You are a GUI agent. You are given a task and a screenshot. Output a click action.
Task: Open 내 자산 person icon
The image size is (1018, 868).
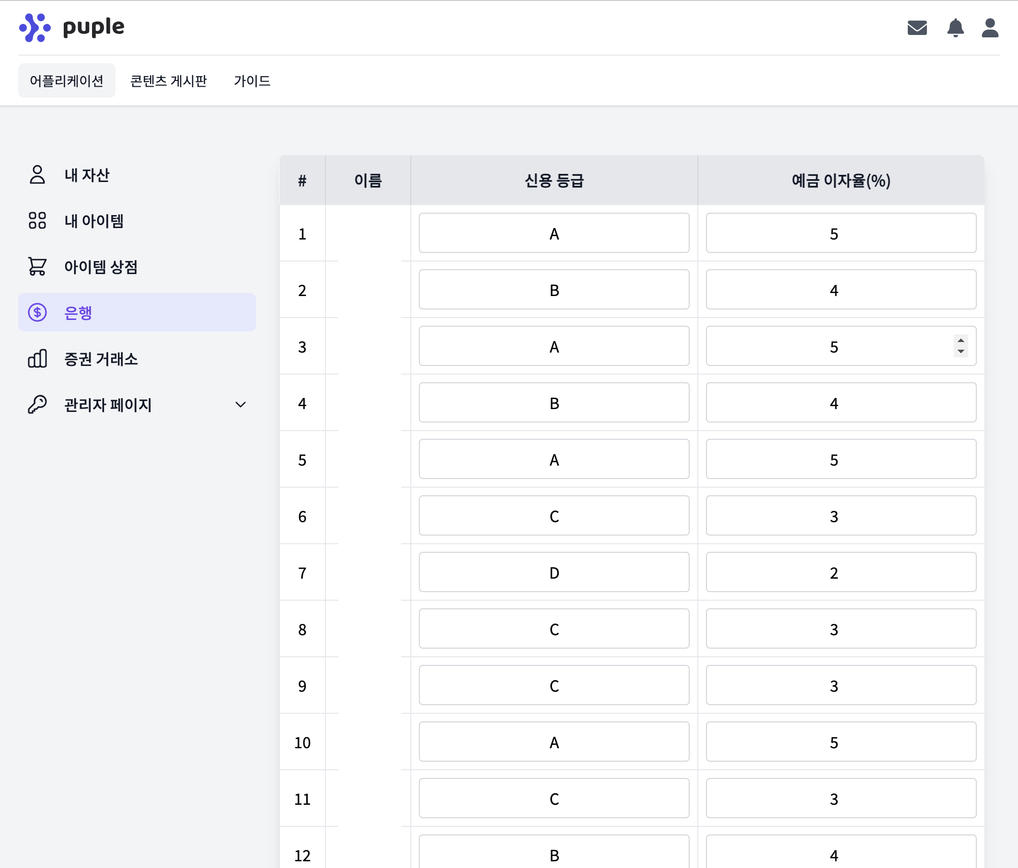coord(37,175)
